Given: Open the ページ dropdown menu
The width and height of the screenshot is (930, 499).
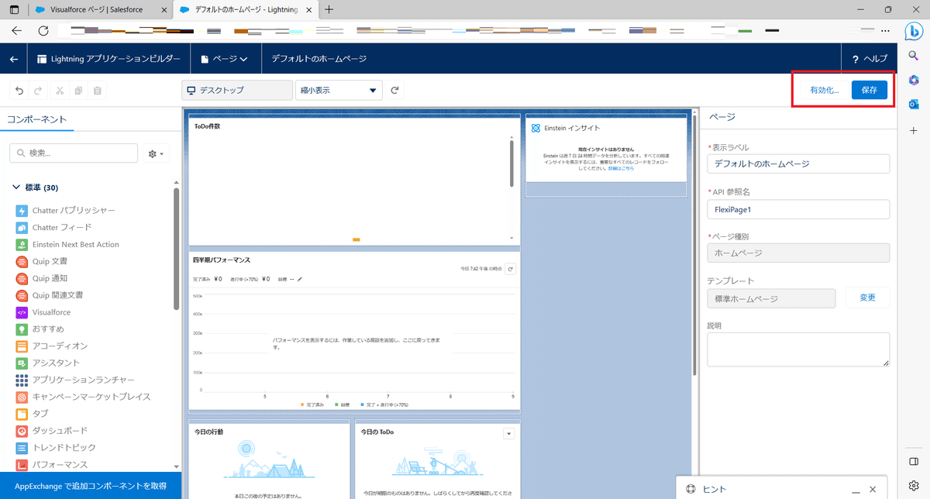Looking at the screenshot, I should (224, 59).
